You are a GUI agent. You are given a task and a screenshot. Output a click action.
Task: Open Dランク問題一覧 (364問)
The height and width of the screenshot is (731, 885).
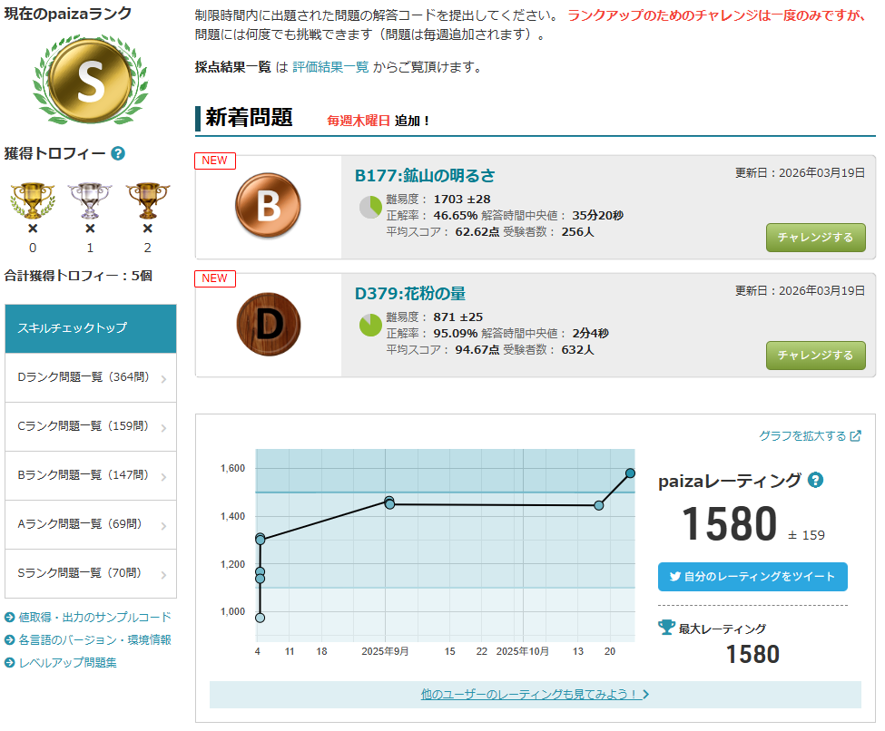click(90, 378)
